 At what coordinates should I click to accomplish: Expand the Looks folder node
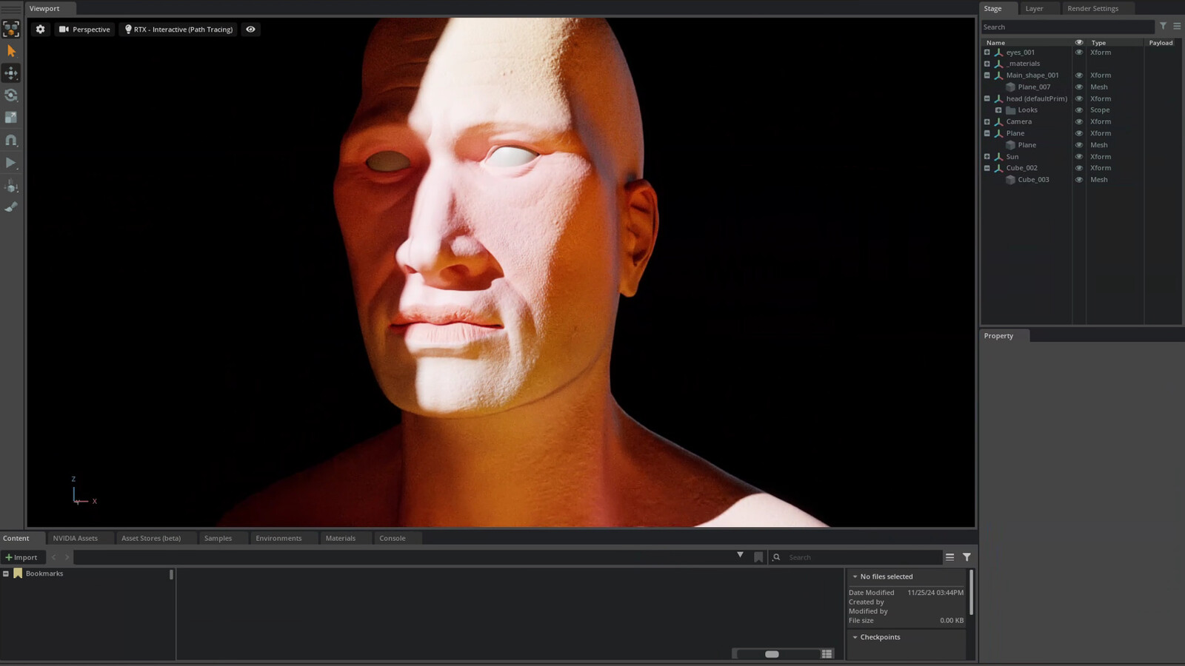point(998,110)
